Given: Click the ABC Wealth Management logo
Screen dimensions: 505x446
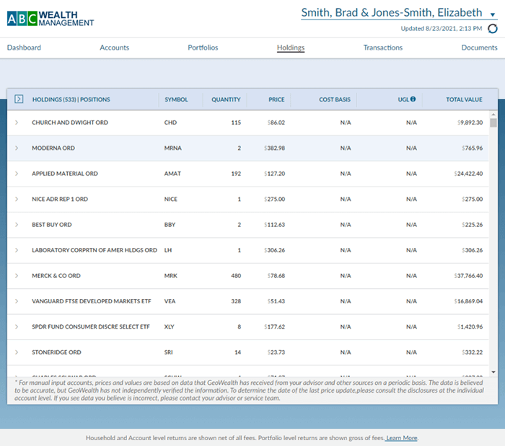Looking at the screenshot, I should tap(50, 19).
